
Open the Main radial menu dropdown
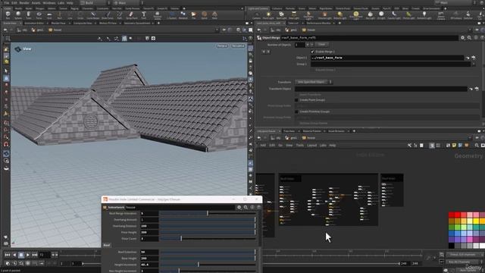(x=128, y=3)
